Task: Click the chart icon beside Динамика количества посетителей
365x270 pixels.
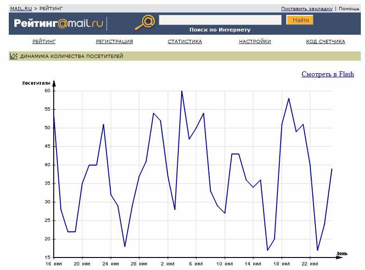Action: 14,56
